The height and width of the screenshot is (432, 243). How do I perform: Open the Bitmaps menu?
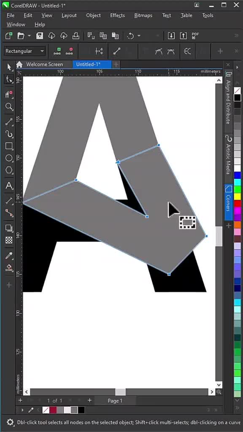pyautogui.click(x=143, y=16)
